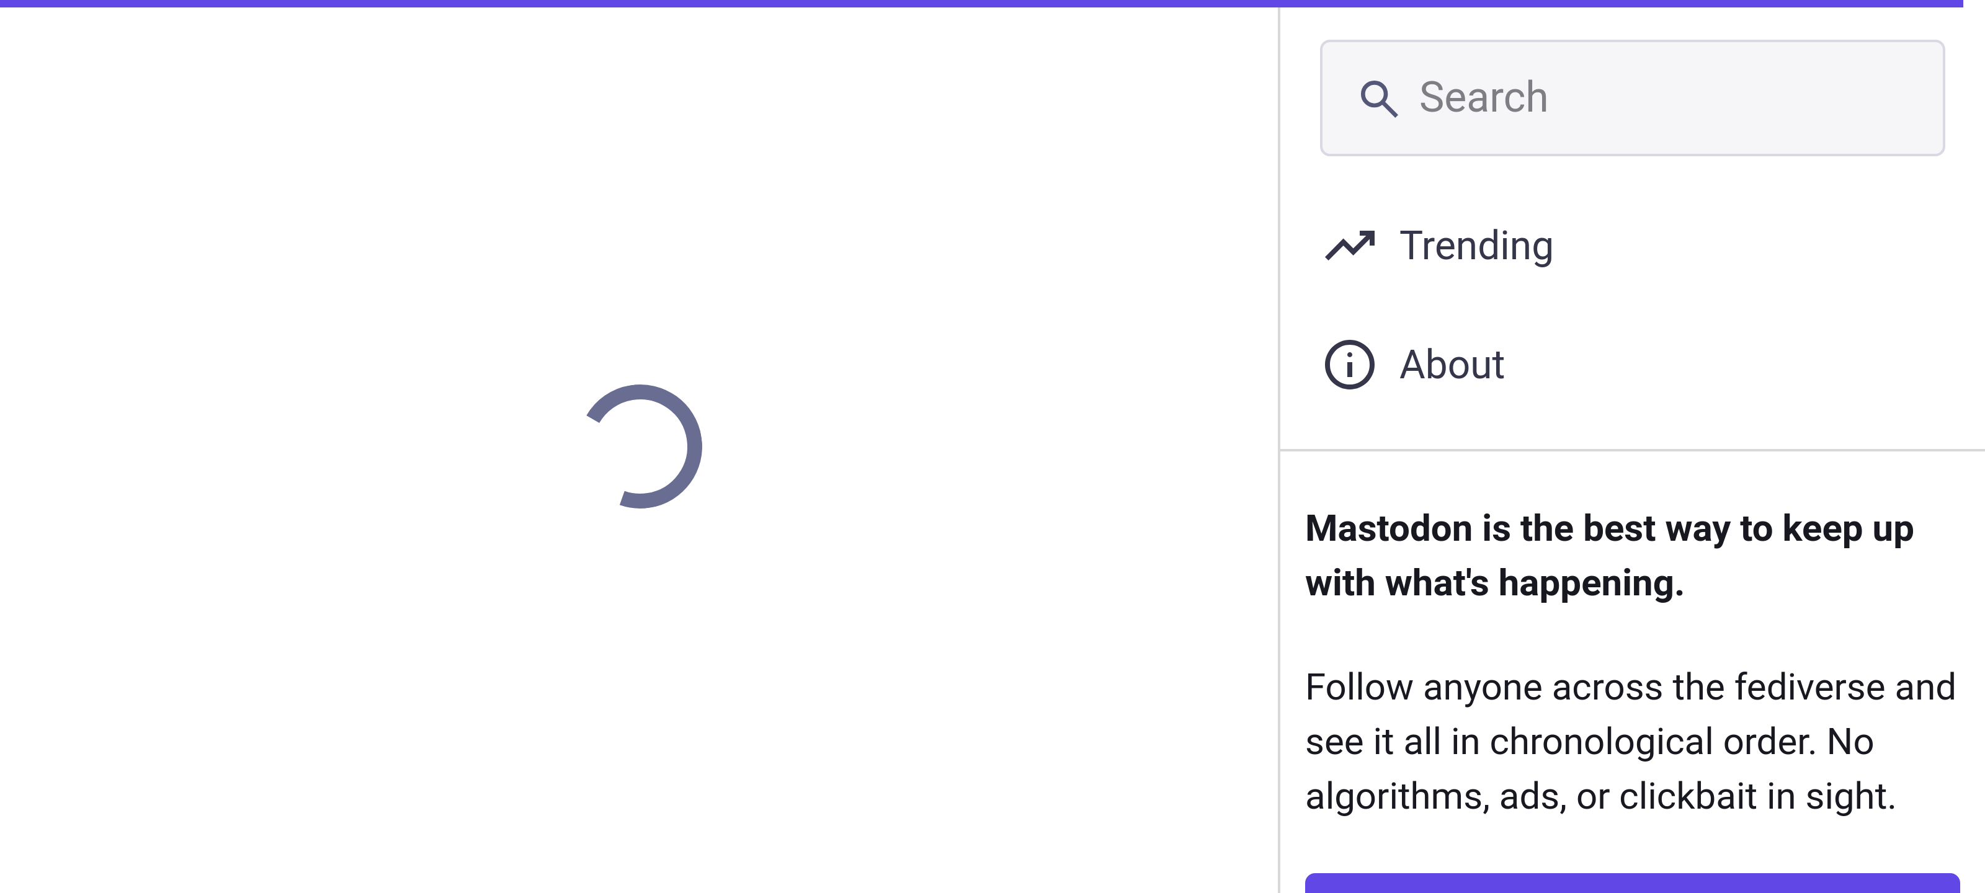
Task: Click the loading spinner in the main area
Action: pyautogui.click(x=646, y=447)
